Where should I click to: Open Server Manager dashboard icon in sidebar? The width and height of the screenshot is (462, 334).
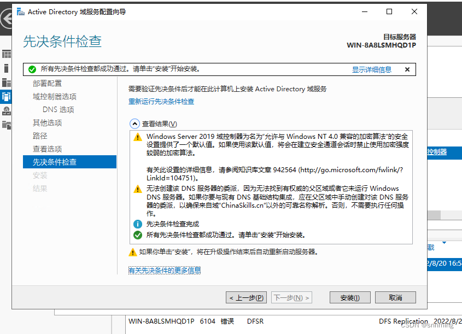pos(7,54)
